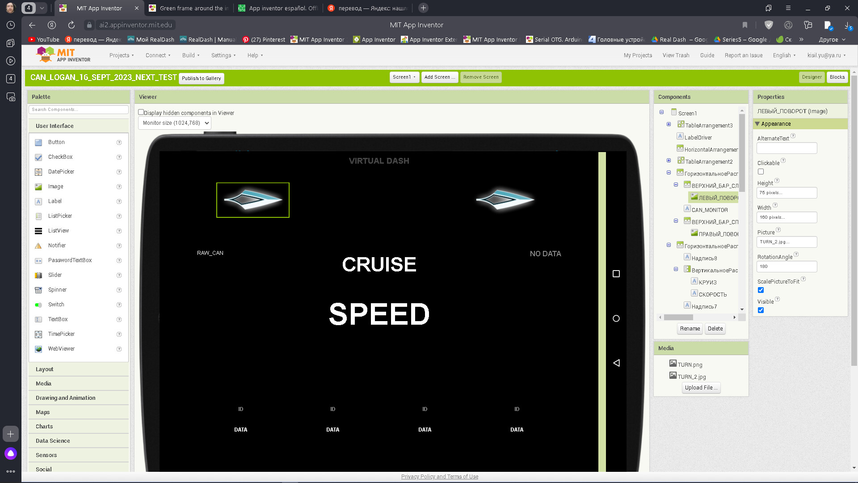
Task: Select the Button component in the palette
Action: click(56, 142)
